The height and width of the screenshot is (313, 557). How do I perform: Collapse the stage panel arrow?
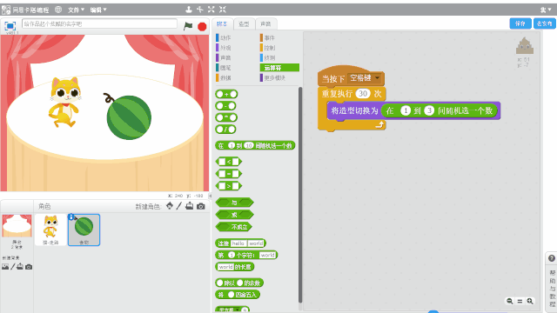[x=210, y=196]
